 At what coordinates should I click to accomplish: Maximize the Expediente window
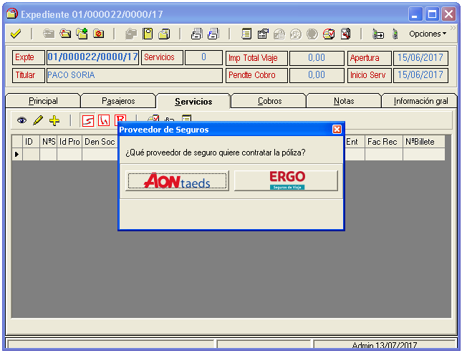point(432,14)
